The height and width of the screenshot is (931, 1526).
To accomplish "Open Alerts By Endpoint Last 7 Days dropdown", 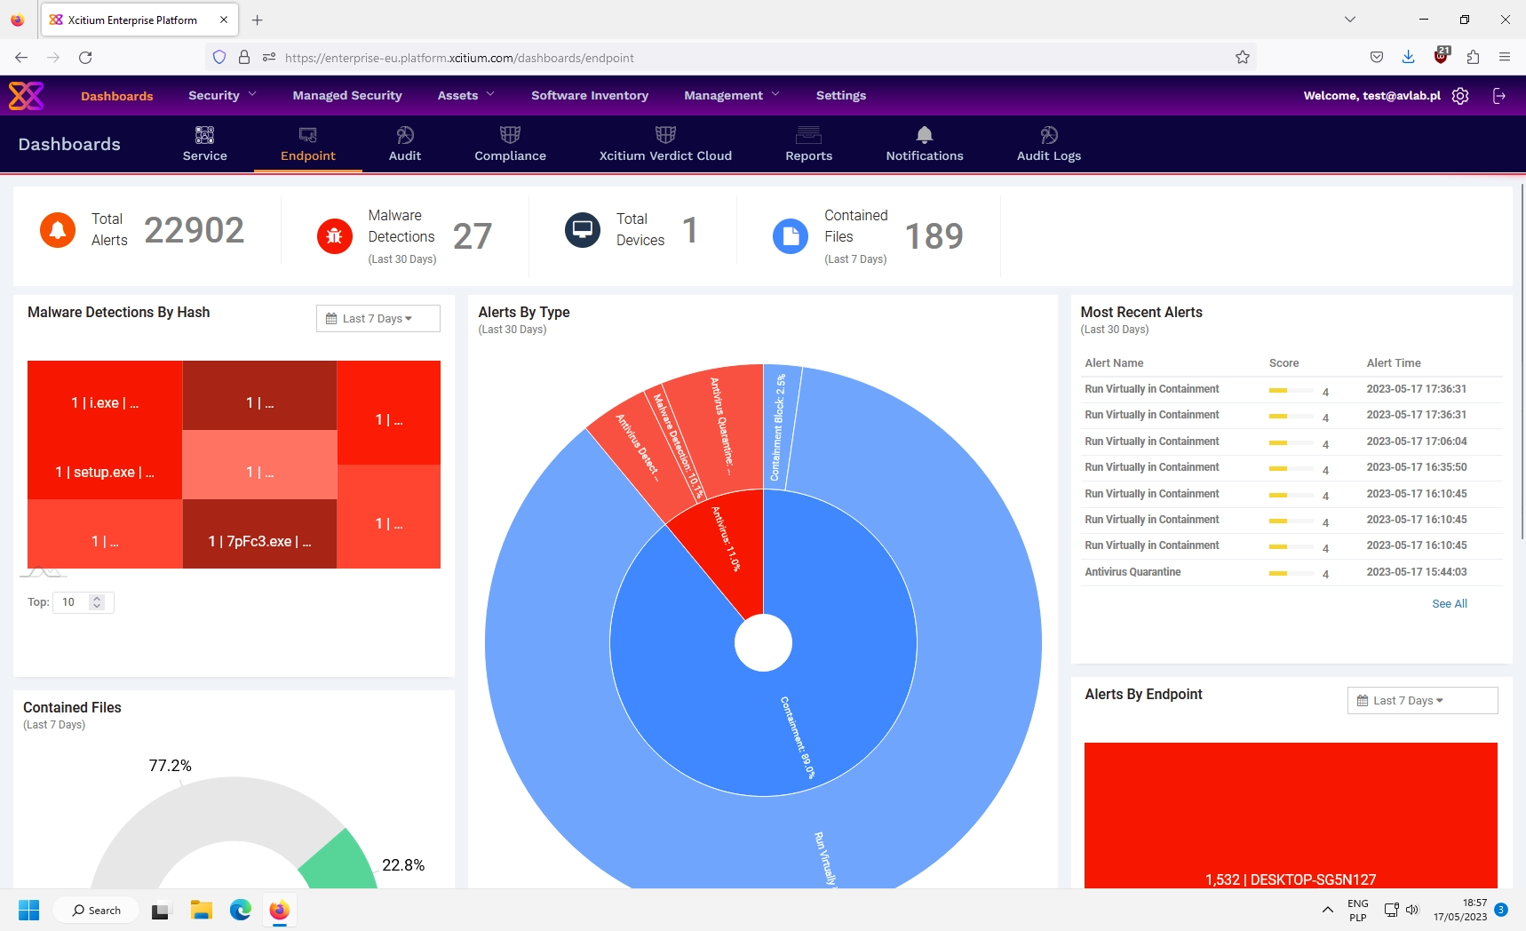I will click(x=1422, y=701).
